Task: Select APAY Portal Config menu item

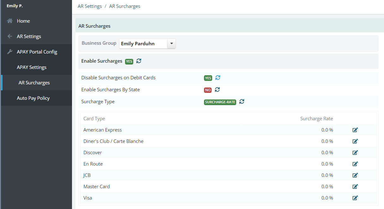Action: tap(37, 52)
